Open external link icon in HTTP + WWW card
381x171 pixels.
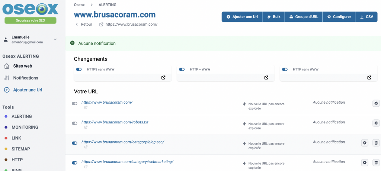tap(266, 78)
